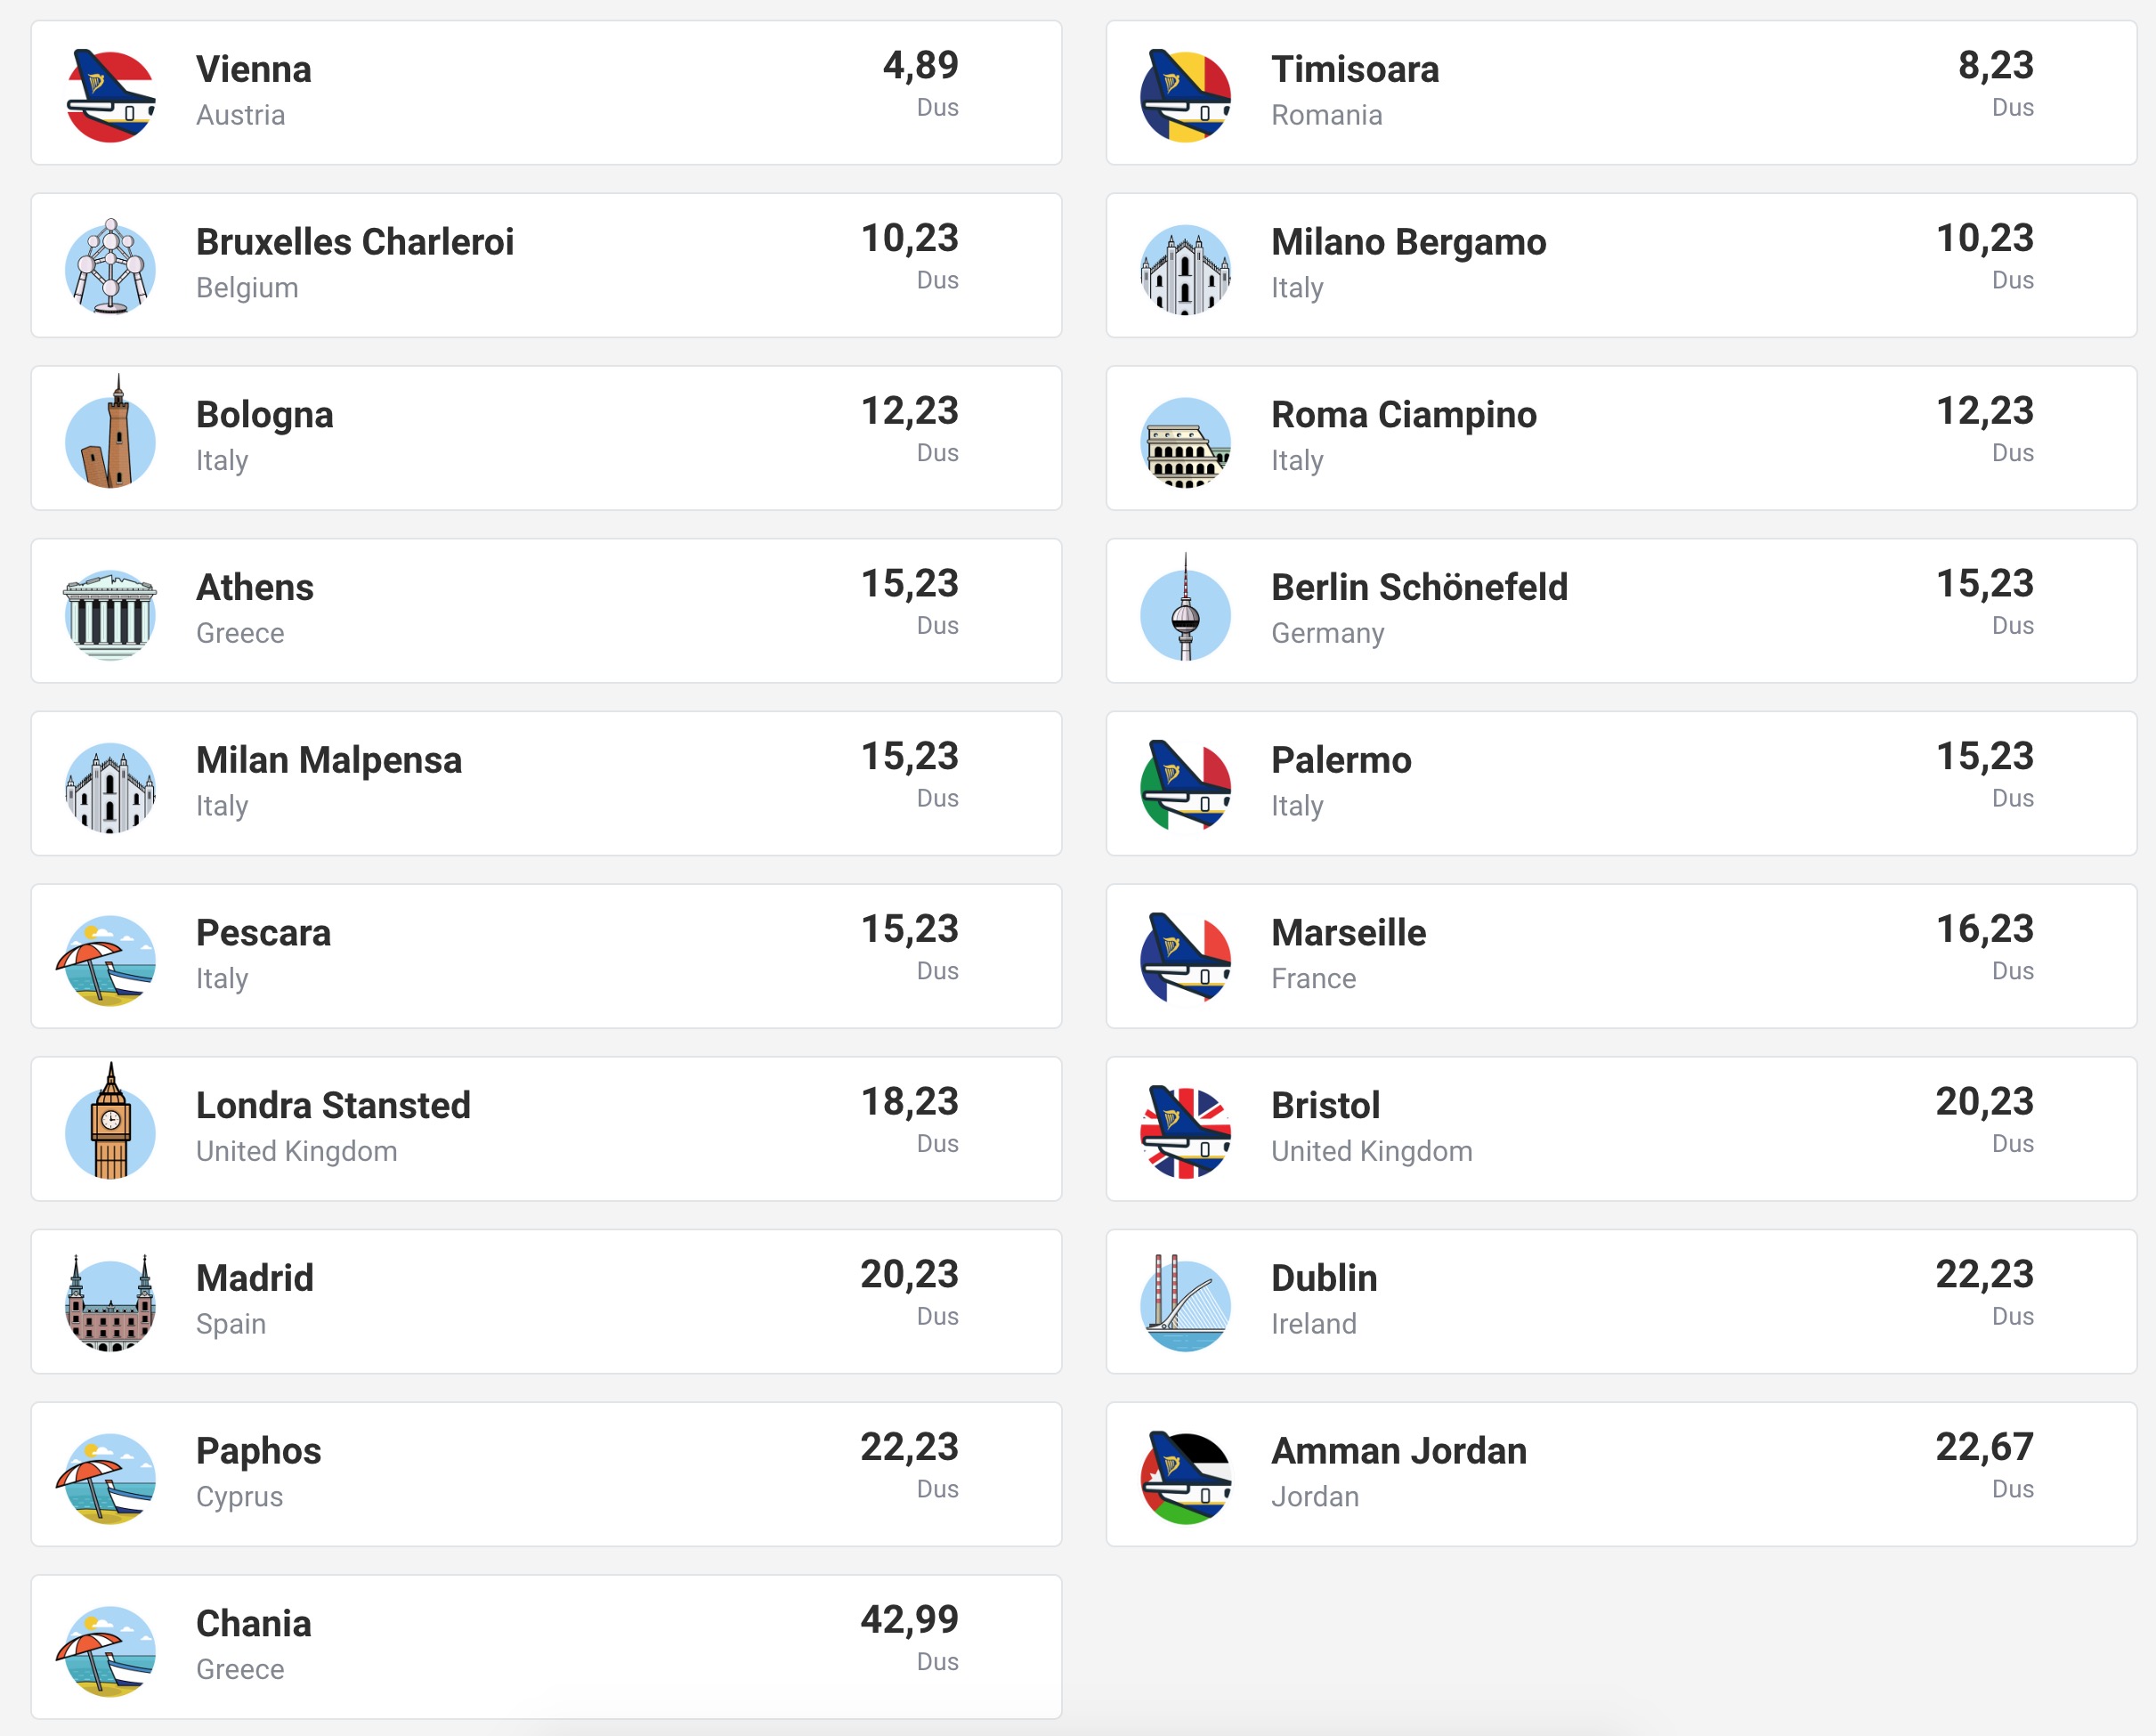Open the Timisoara destination link
The width and height of the screenshot is (2156, 1736).
pos(1354,70)
